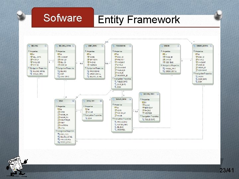This screenshot has width=239, height=179.
Task: Click the TABLES_INFO entity header icon
Action: tap(114, 99)
